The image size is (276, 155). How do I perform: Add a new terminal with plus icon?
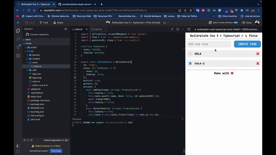point(182,119)
